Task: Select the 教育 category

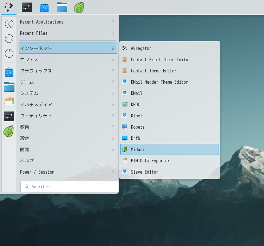Action: click(68, 127)
